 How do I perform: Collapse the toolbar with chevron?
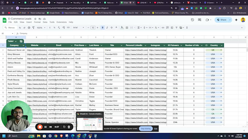coord(242,28)
